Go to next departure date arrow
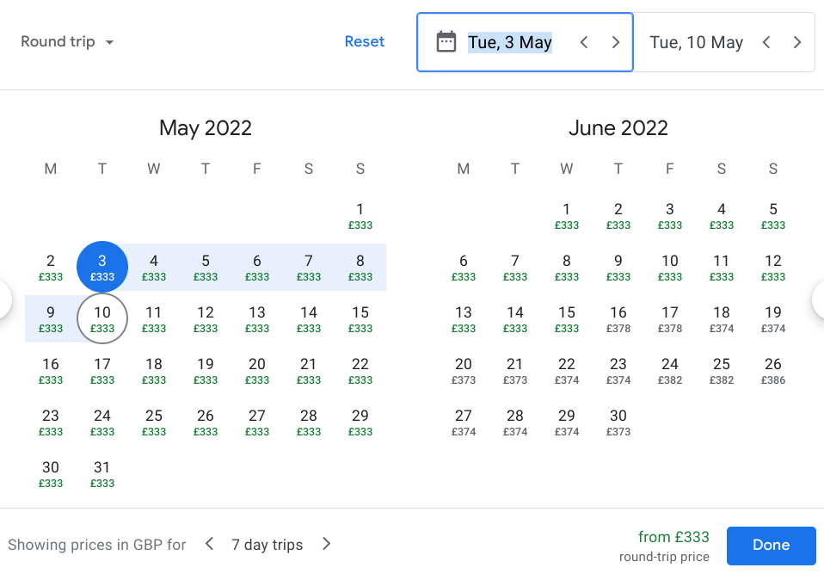Image resolution: width=824 pixels, height=580 pixels. click(x=616, y=42)
